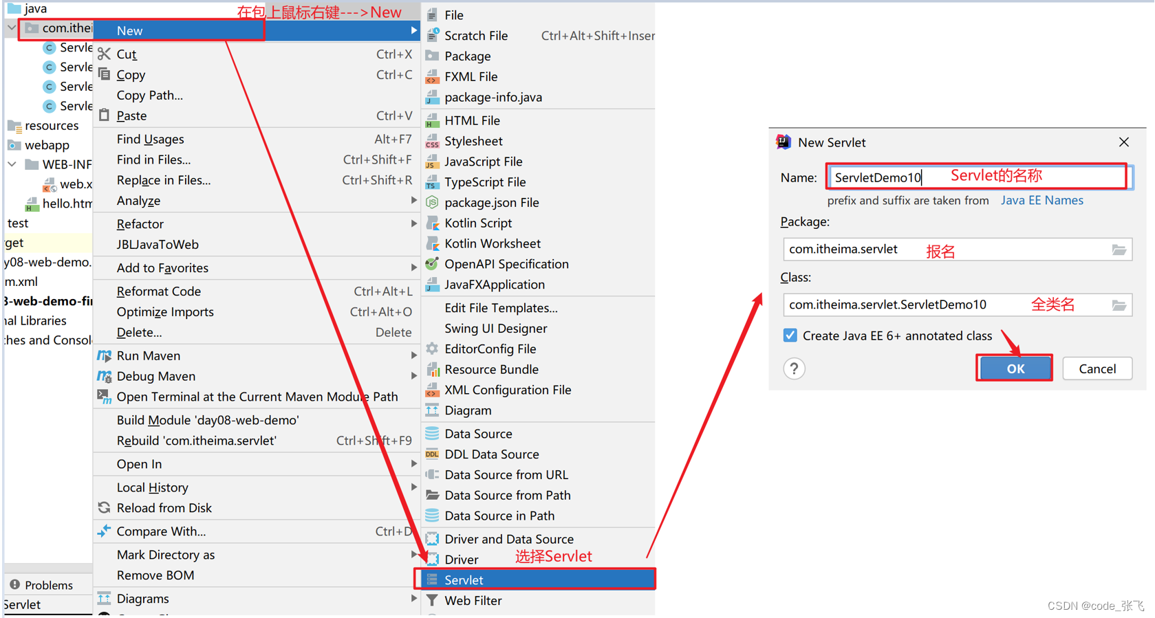Click the Data Source database icon
The height and width of the screenshot is (618, 1155).
click(432, 434)
